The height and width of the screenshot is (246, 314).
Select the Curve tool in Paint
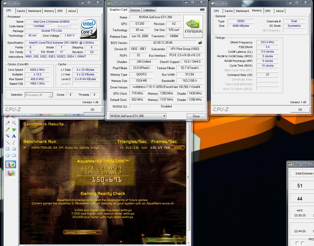tap(14, 142)
